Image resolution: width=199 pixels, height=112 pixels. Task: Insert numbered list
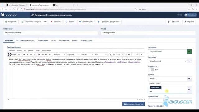pyautogui.click(x=119, y=54)
